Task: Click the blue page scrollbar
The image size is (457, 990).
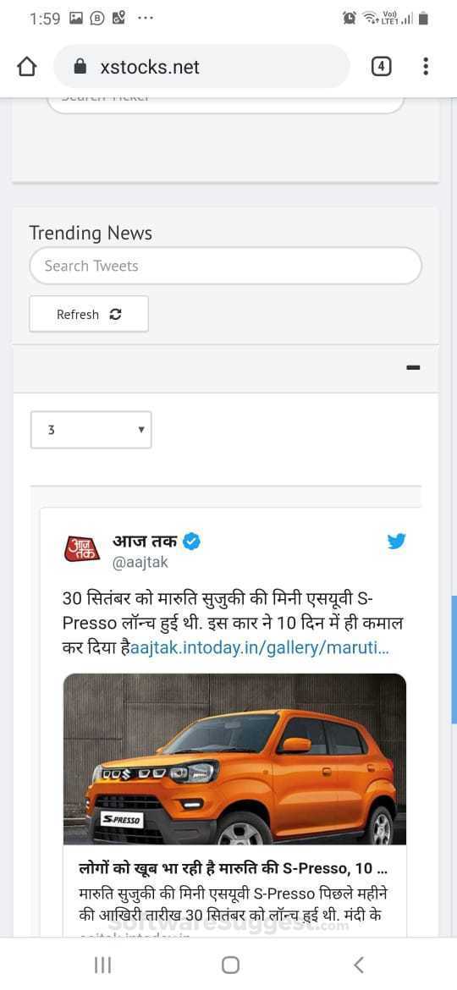Action: tap(454, 659)
